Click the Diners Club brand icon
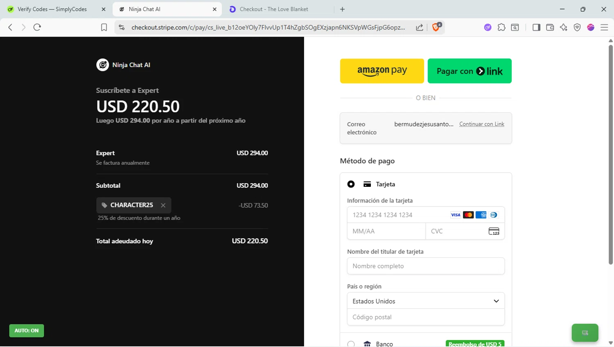The image size is (614, 347). 494,215
